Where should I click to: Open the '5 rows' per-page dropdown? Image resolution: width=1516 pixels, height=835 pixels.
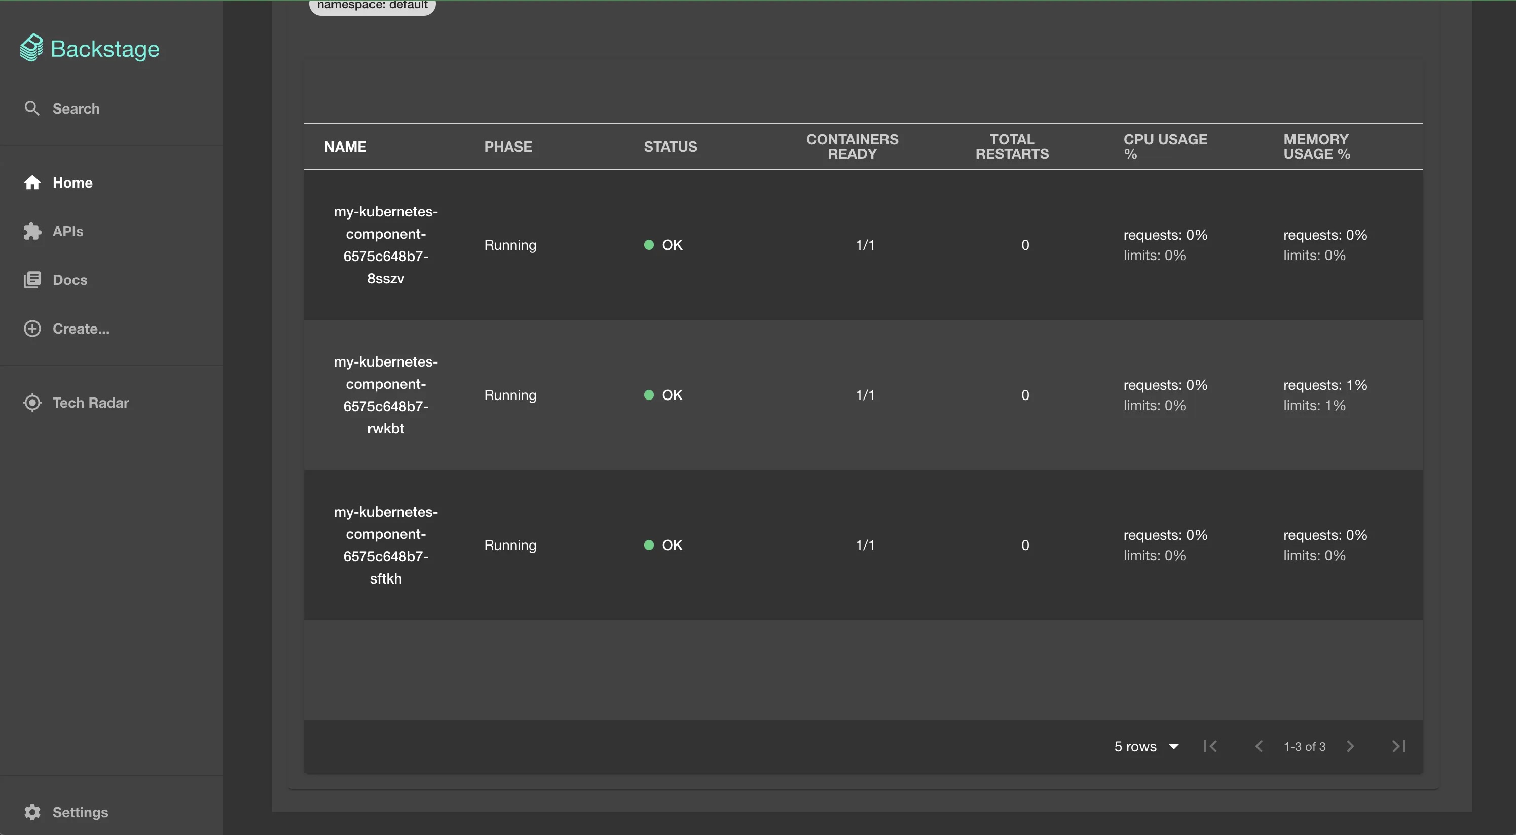1144,746
